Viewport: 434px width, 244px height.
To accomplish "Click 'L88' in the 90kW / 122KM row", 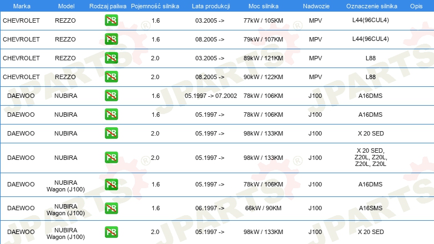I will pos(371,77).
